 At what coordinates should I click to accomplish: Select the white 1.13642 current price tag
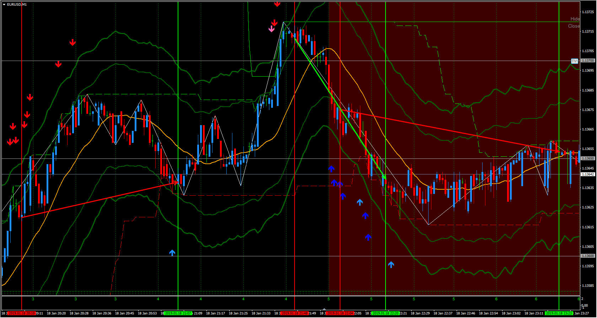pos(588,174)
